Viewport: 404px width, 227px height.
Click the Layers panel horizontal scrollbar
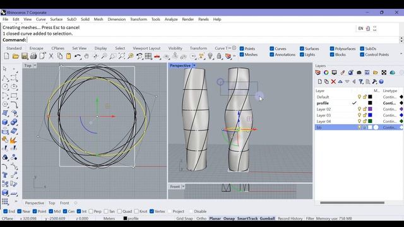point(352,203)
